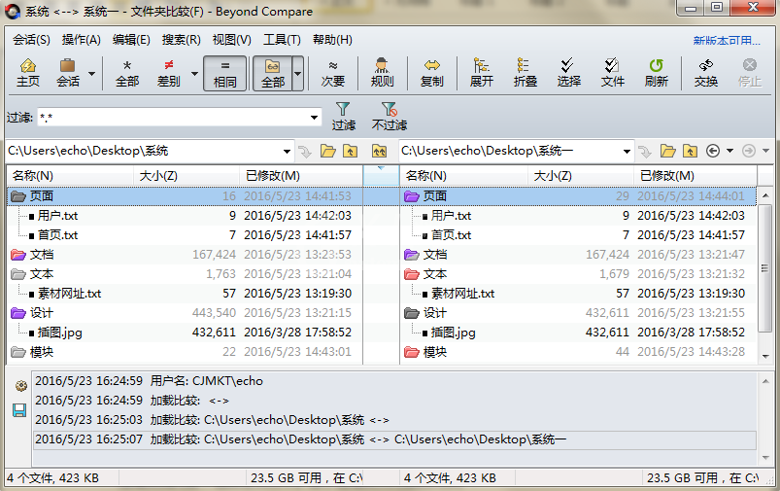Toggle 次要 minor differences button
The width and height of the screenshot is (780, 491).
coord(333,73)
